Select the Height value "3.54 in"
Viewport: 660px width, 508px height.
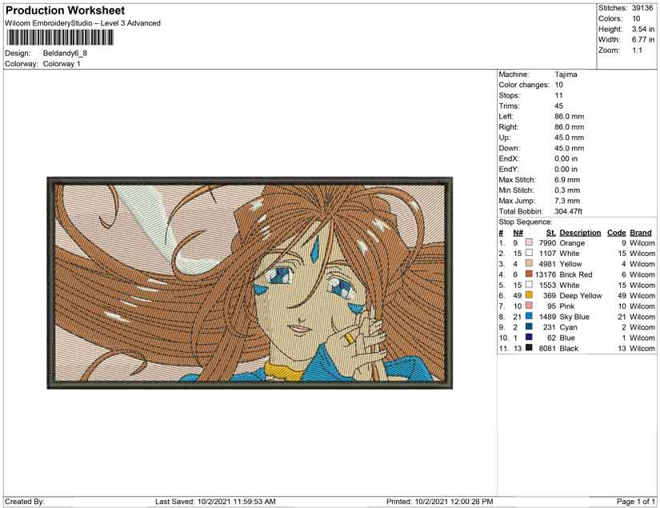point(643,29)
